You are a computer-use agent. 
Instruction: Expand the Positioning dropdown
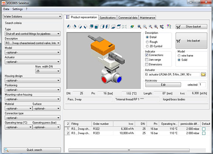coord(32,90)
